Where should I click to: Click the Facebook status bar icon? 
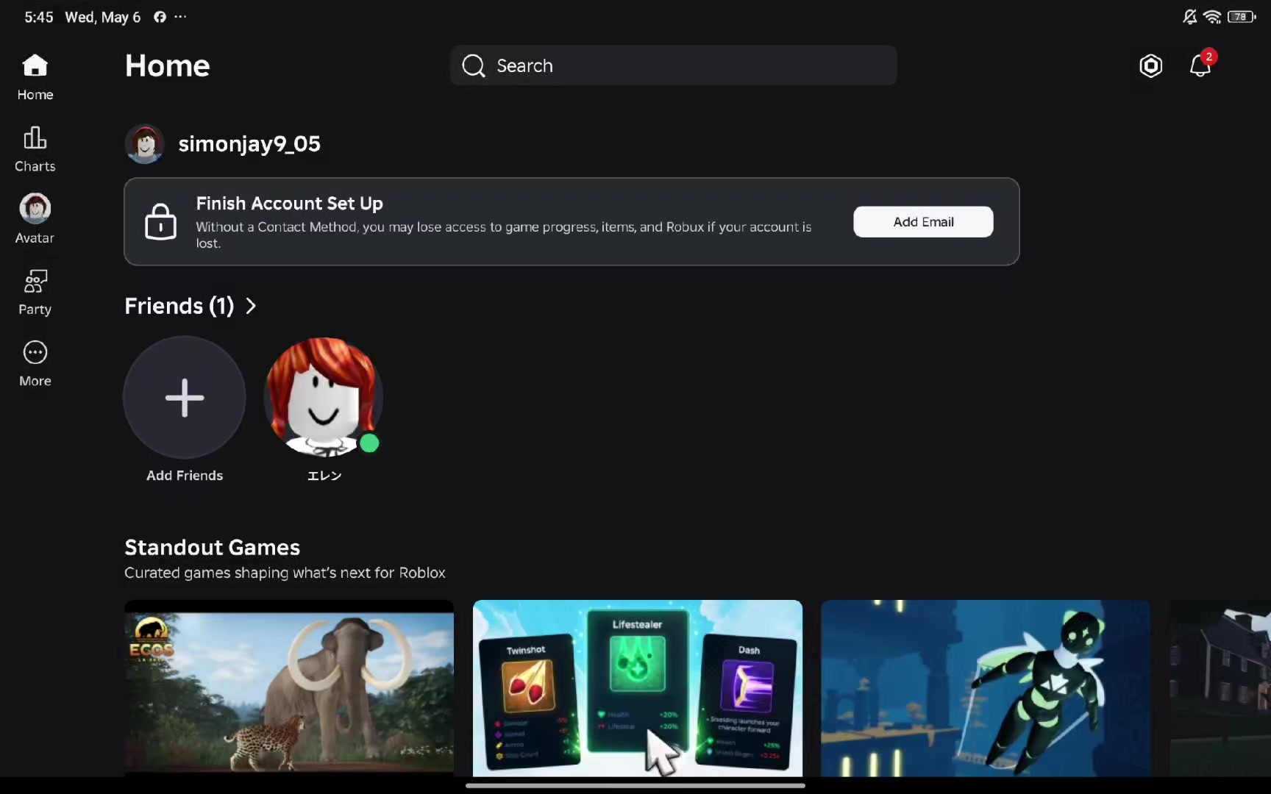click(160, 17)
